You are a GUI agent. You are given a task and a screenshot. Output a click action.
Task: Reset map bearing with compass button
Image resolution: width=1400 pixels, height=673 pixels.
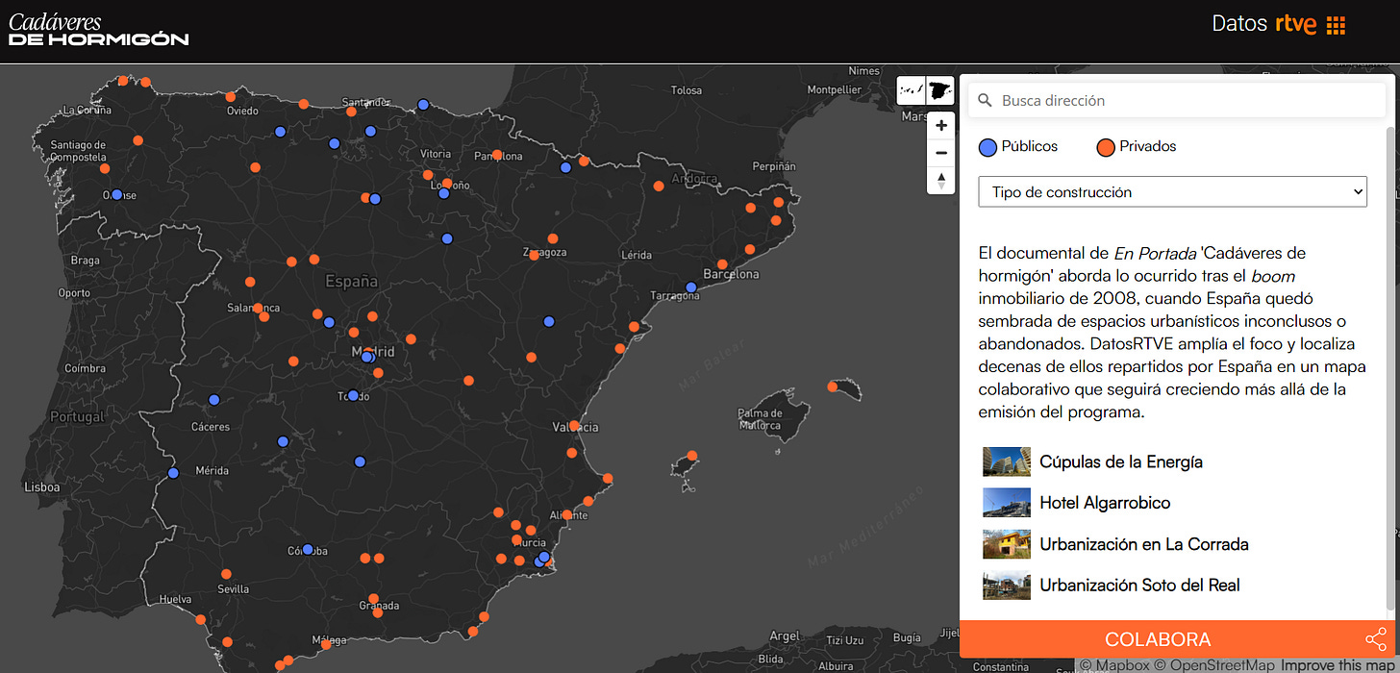941,181
